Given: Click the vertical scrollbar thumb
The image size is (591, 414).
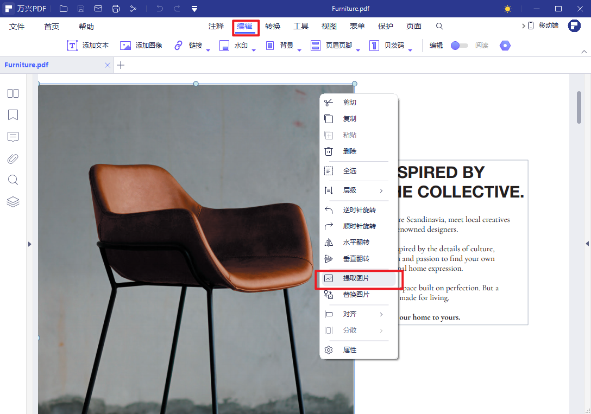Looking at the screenshot, I should [579, 107].
